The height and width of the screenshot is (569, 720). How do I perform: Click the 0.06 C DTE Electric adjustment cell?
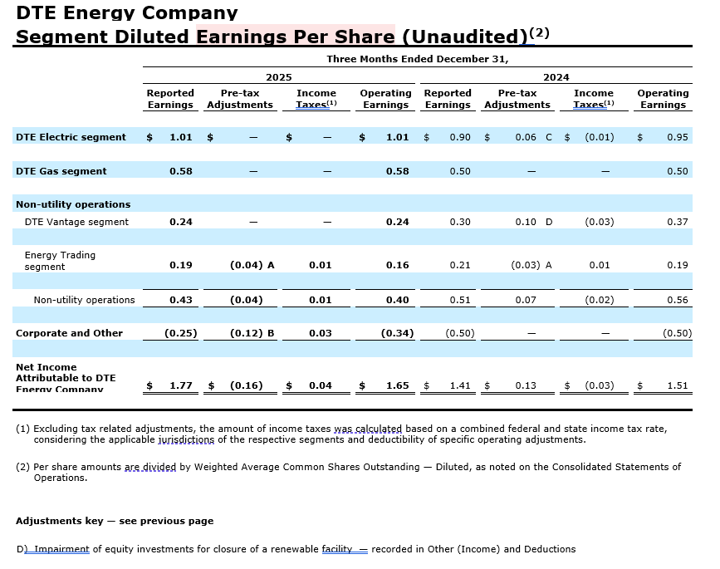pyautogui.click(x=532, y=137)
